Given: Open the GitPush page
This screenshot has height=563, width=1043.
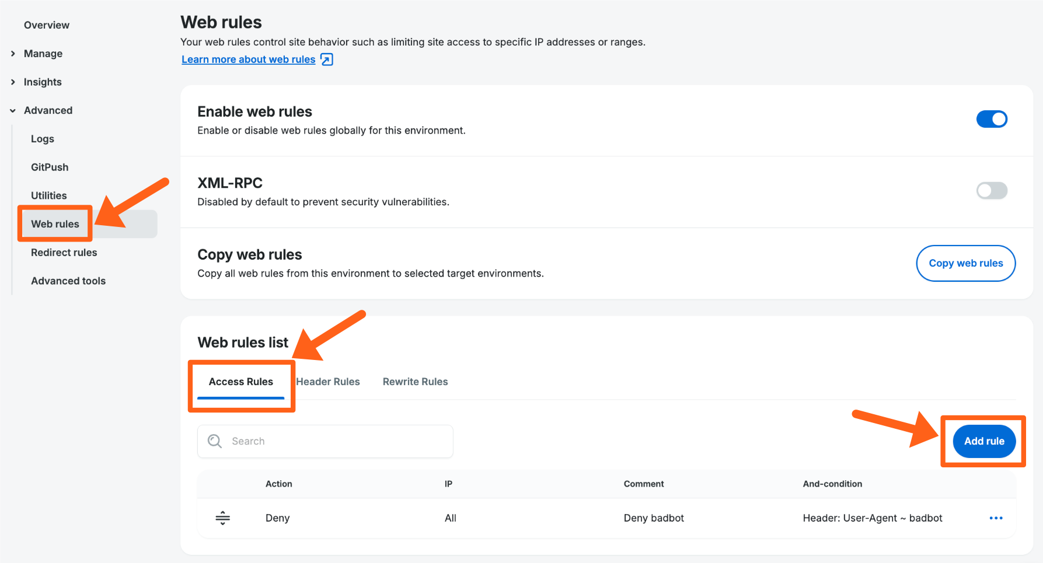Looking at the screenshot, I should coord(49,167).
